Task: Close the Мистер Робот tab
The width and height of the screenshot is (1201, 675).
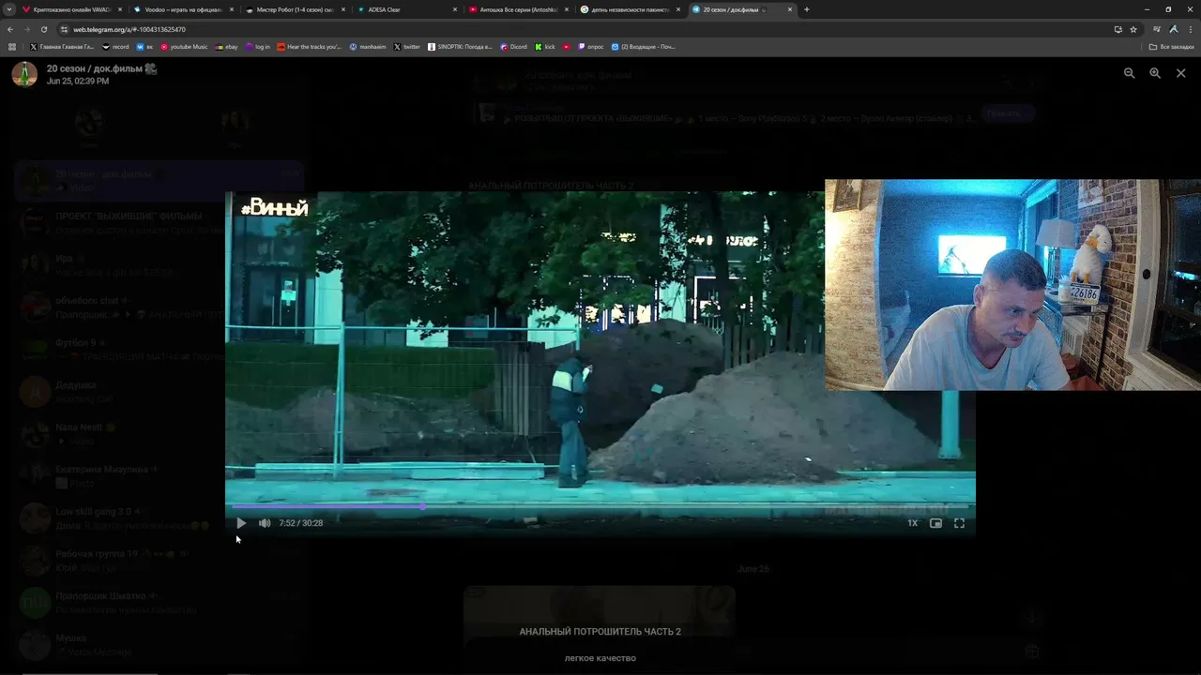Action: (x=343, y=9)
